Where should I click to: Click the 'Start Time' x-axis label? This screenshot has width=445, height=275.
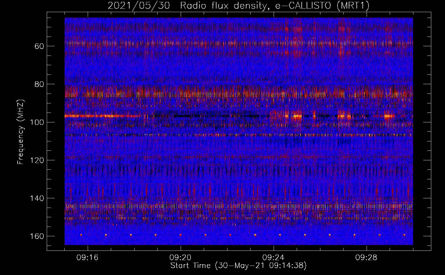(x=190, y=266)
